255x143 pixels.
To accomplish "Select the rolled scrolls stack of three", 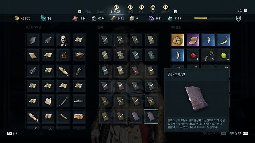I will coord(63,71).
